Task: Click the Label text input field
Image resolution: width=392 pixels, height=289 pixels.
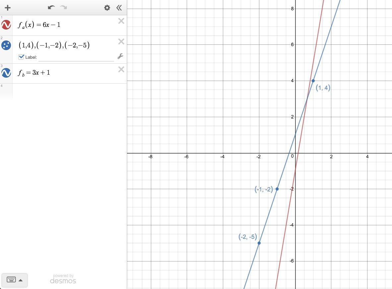Action: (76, 57)
